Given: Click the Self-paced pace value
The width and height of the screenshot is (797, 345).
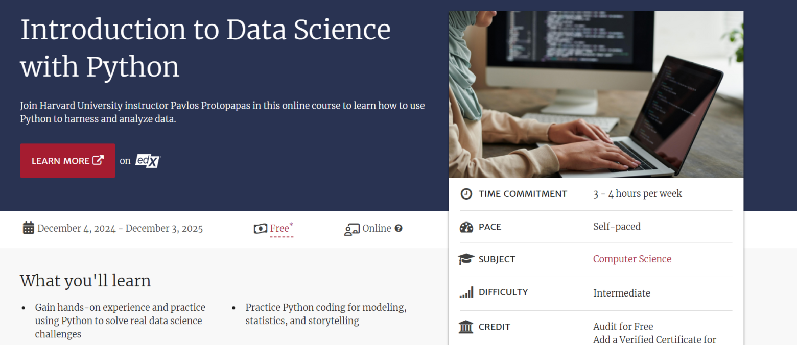Looking at the screenshot, I should click(617, 227).
